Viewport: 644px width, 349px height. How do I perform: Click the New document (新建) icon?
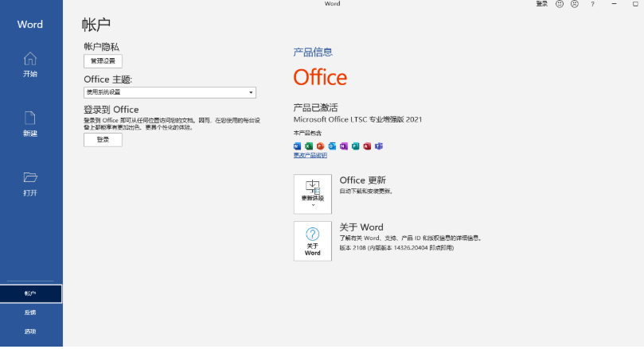coord(30,118)
